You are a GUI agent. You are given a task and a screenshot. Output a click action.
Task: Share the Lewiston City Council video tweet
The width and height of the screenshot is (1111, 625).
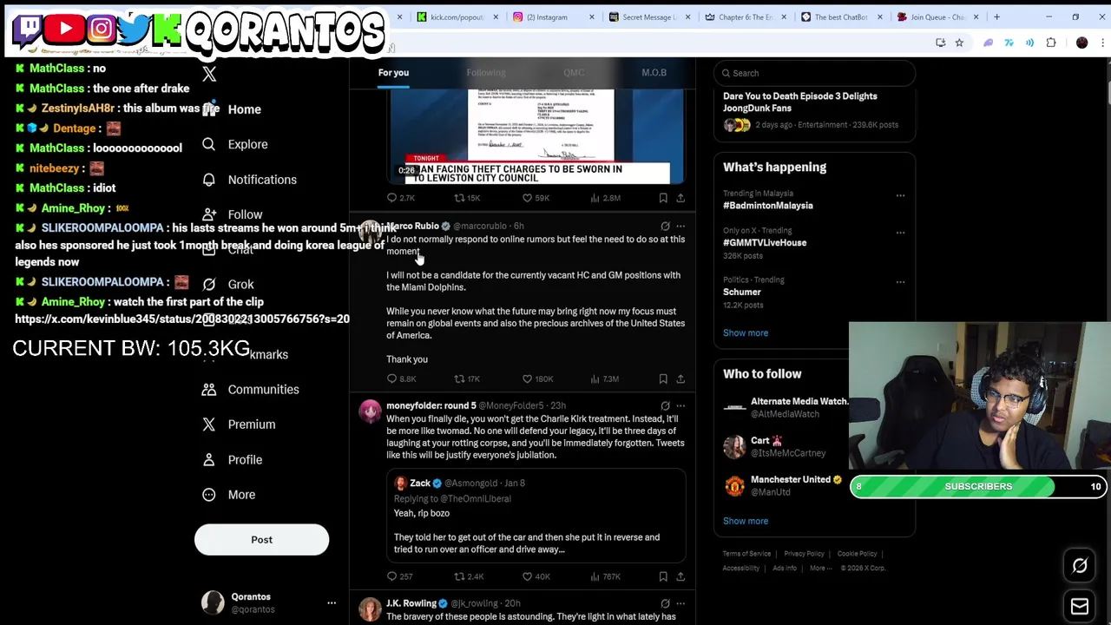pos(680,198)
